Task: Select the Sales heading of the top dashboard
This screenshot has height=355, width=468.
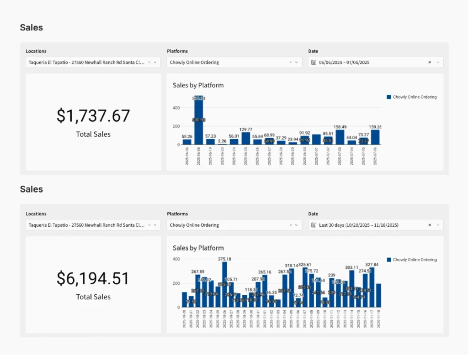Action: [x=31, y=27]
